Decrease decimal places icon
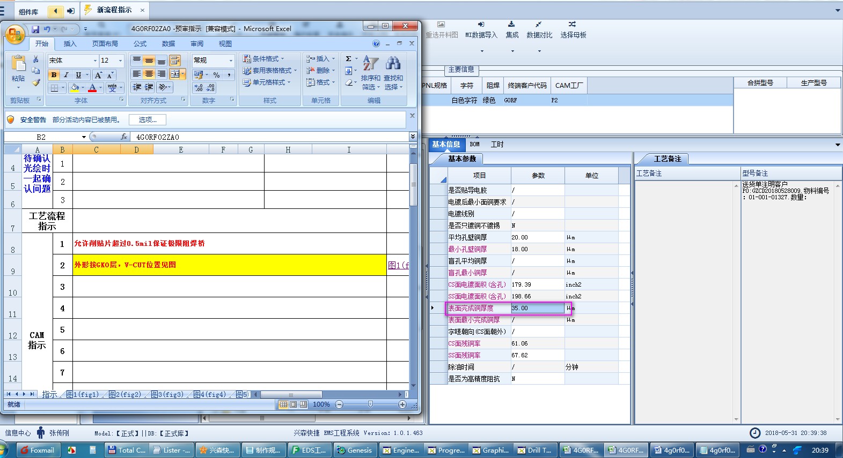 click(x=211, y=88)
